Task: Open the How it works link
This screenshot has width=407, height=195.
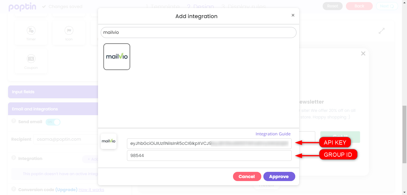Action: click(x=91, y=190)
